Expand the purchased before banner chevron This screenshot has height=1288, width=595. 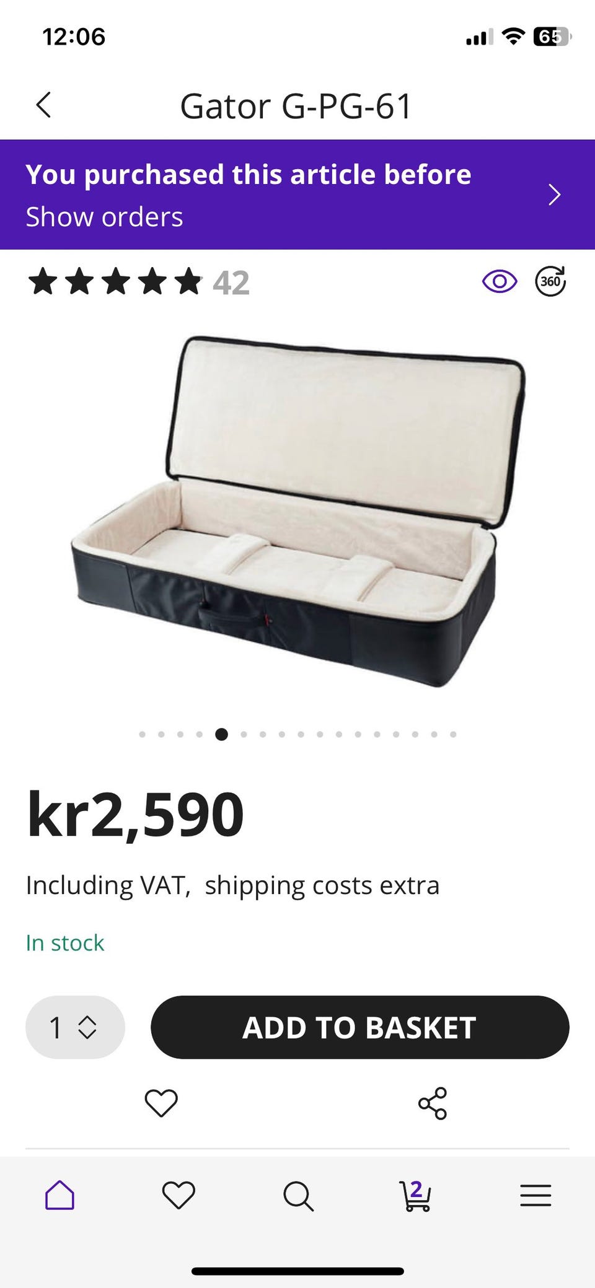tap(555, 195)
